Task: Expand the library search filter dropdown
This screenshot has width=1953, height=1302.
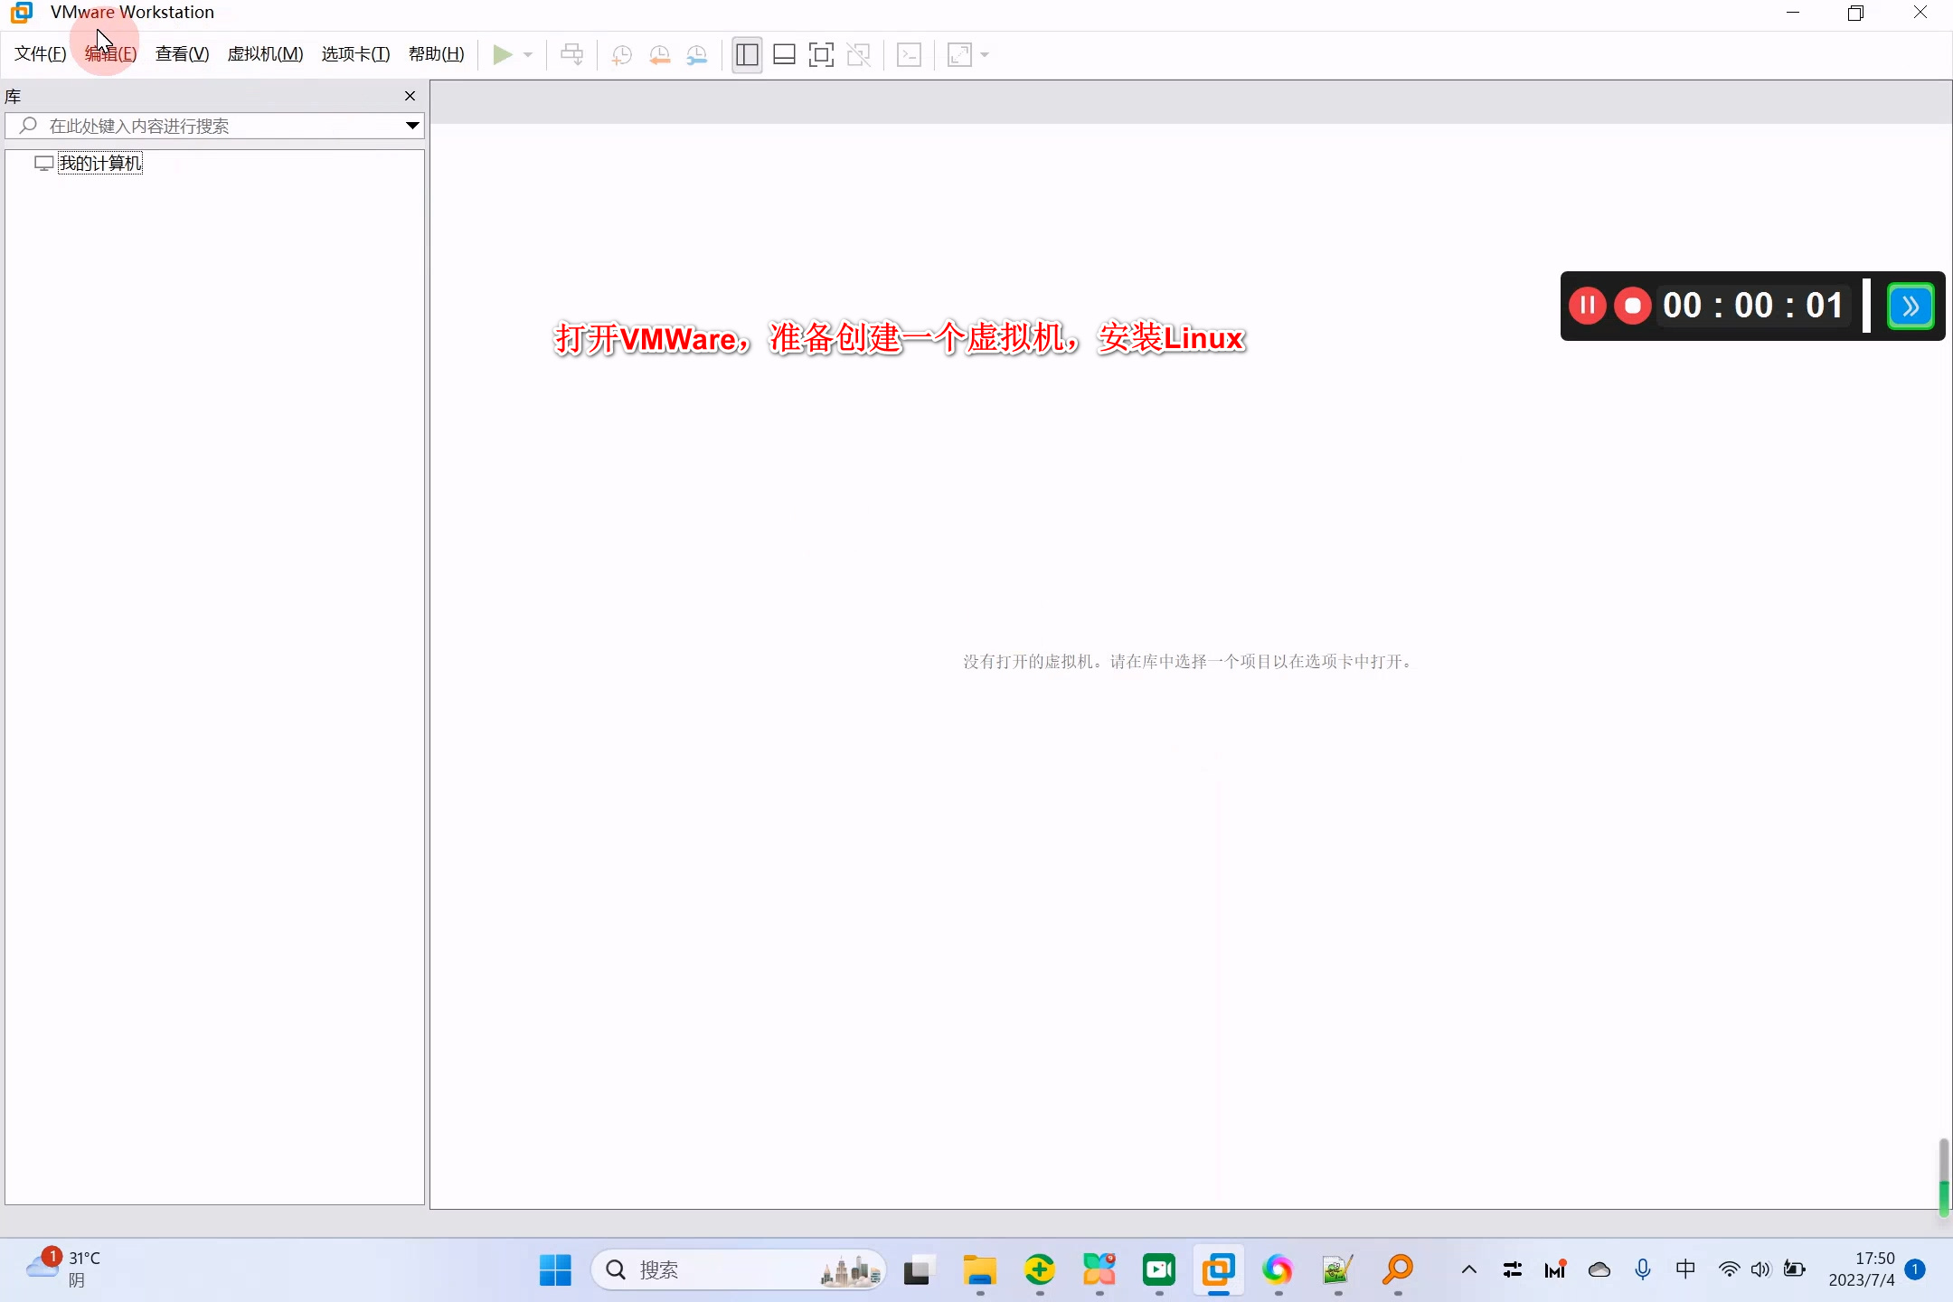Action: point(412,126)
